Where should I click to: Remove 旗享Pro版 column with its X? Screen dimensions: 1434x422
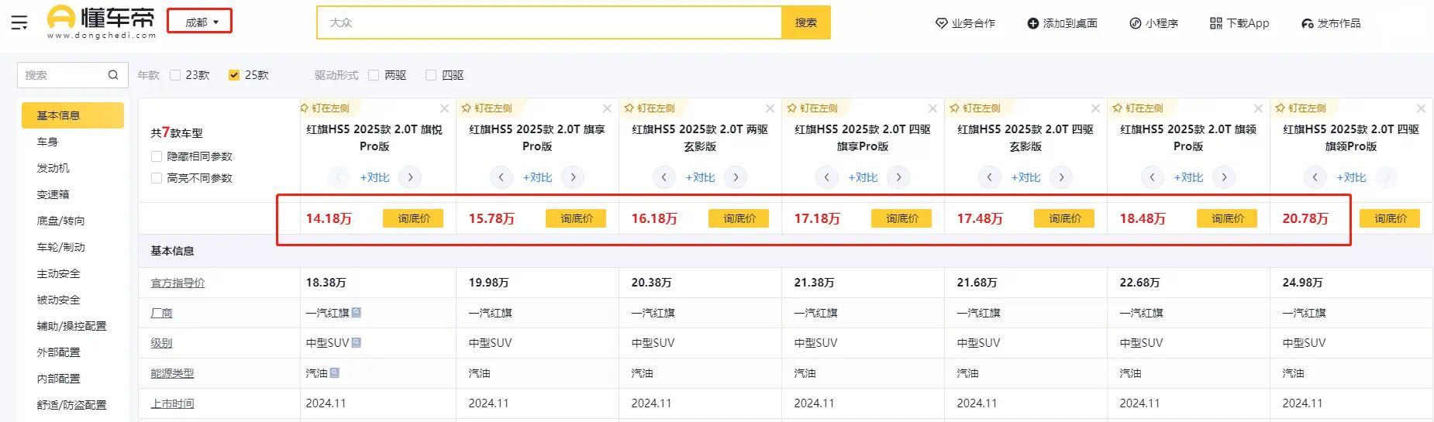point(607,108)
